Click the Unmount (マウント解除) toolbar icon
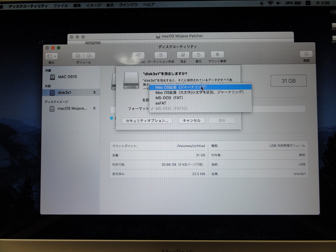The width and height of the screenshot is (336, 252). [217, 54]
